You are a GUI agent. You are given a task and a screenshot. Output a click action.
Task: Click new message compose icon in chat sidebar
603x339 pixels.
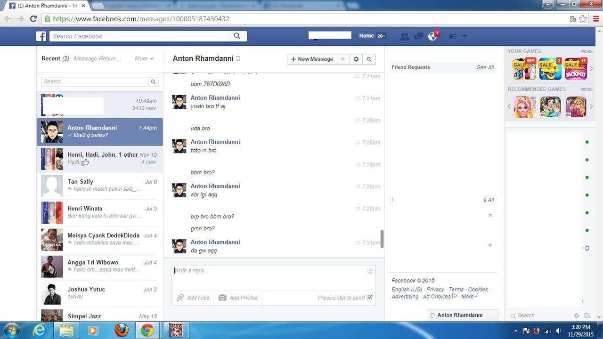click(x=587, y=315)
